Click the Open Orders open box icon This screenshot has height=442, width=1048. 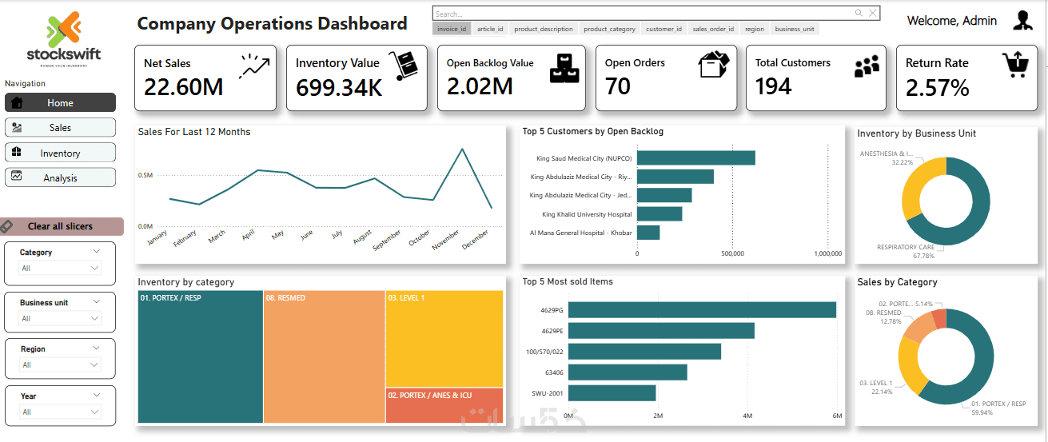(x=714, y=65)
